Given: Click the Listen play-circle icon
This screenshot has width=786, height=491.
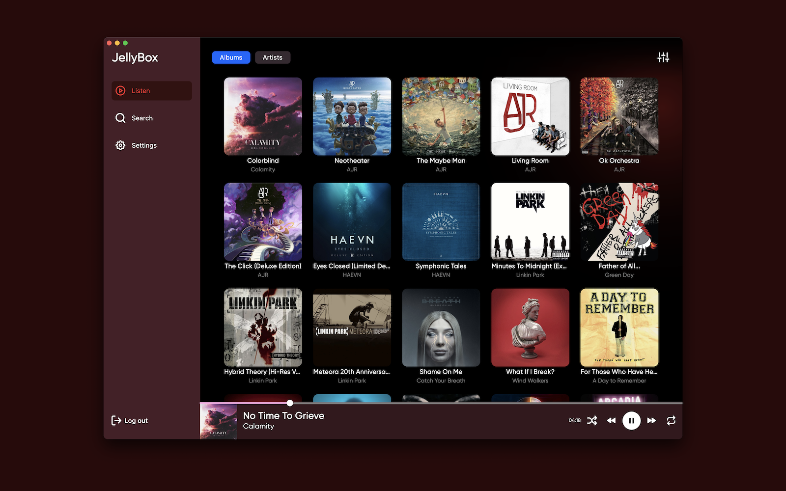Looking at the screenshot, I should (x=120, y=91).
